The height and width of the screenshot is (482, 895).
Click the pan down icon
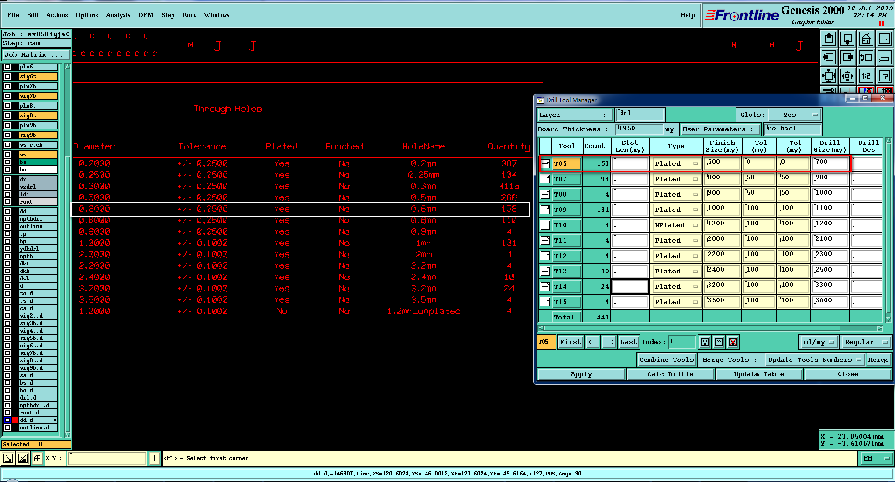(847, 39)
